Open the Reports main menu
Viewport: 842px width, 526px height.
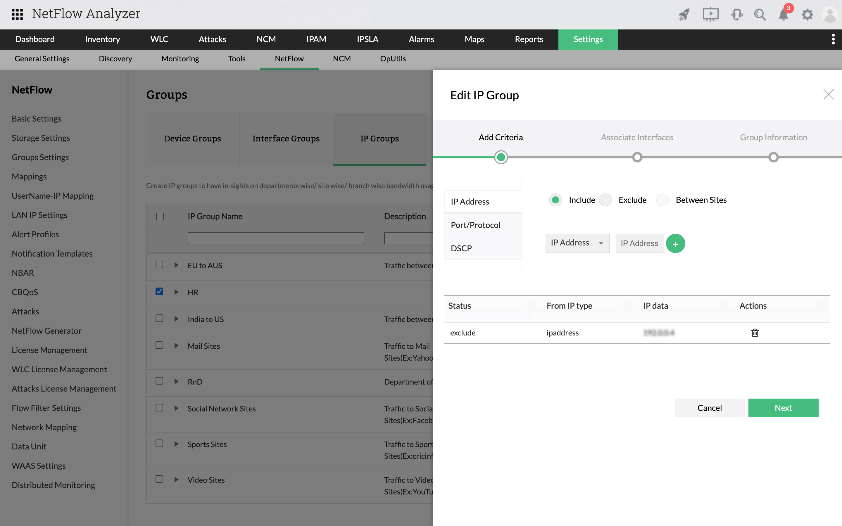click(x=529, y=39)
